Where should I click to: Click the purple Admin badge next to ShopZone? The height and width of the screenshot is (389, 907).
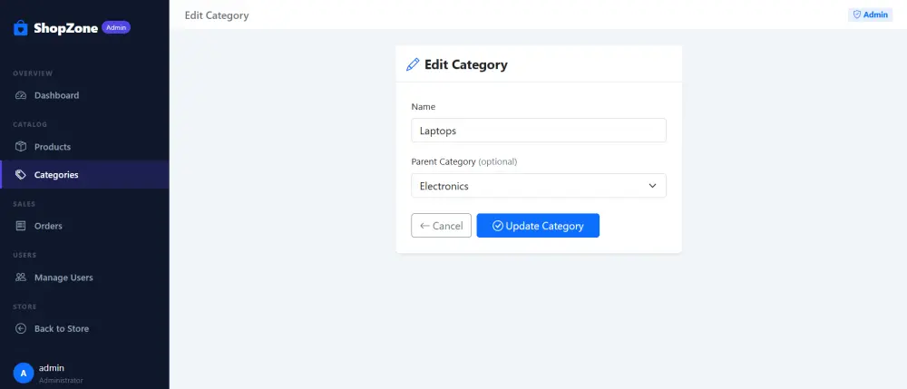pyautogui.click(x=116, y=27)
